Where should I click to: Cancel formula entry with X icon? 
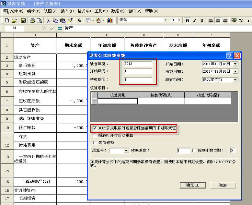click(x=44, y=28)
